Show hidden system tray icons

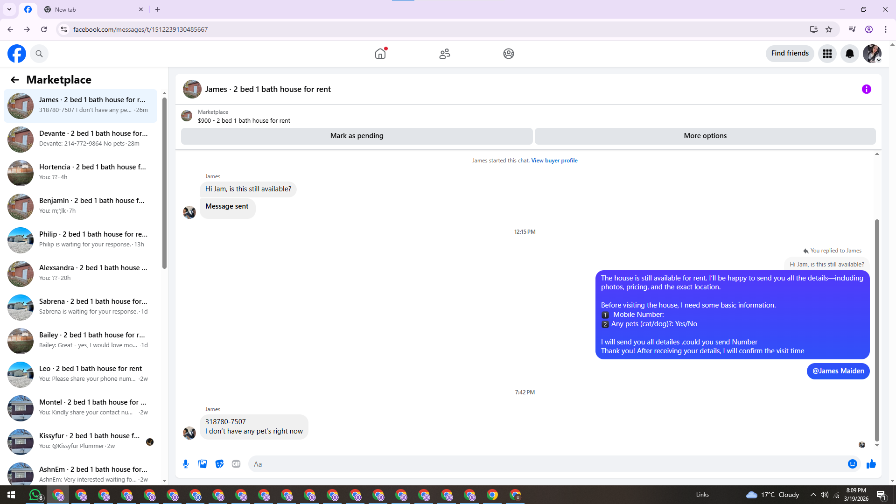pyautogui.click(x=813, y=495)
